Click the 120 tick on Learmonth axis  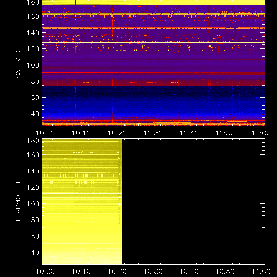tap(33, 187)
